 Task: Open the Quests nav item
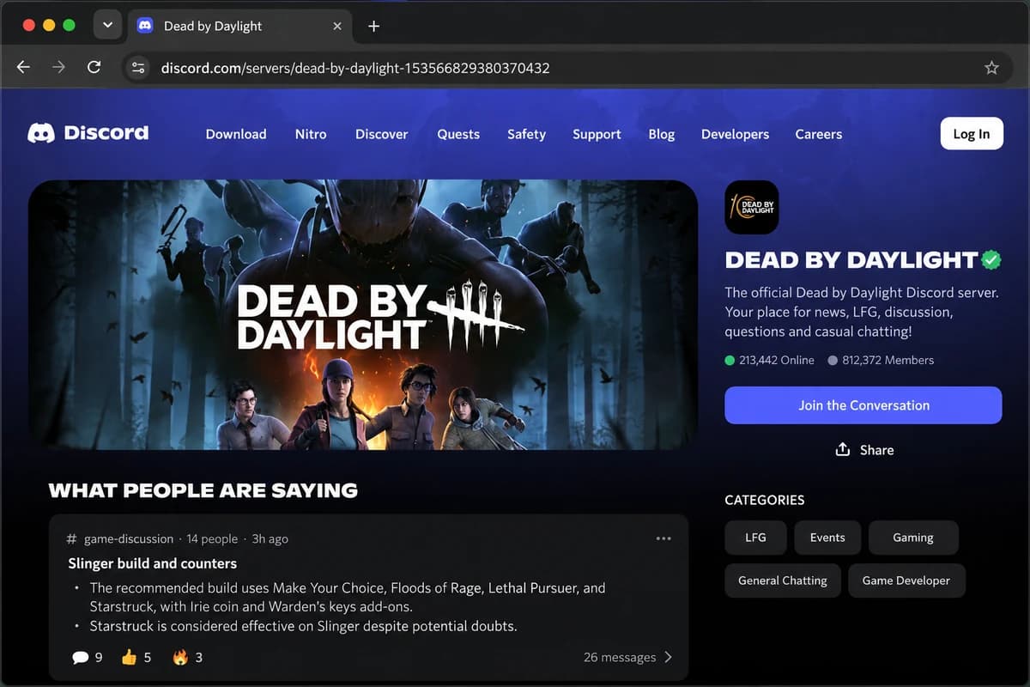point(458,134)
